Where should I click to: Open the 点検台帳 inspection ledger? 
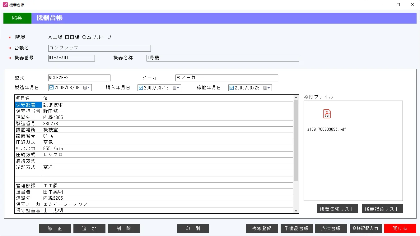click(331, 228)
